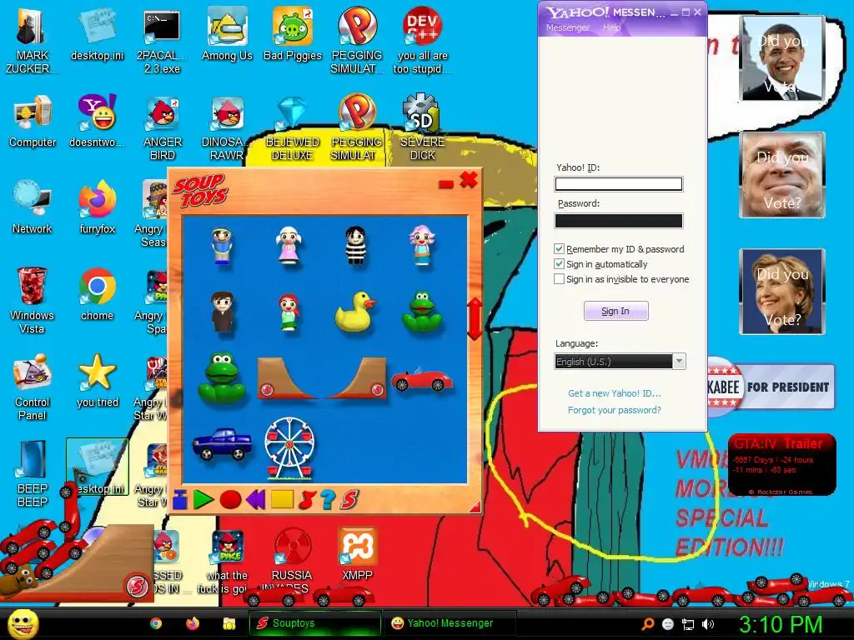
Task: Pick the small green frog beside the duck
Action: (x=422, y=312)
